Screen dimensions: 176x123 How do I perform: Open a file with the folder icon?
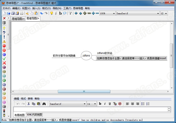coord(9,13)
